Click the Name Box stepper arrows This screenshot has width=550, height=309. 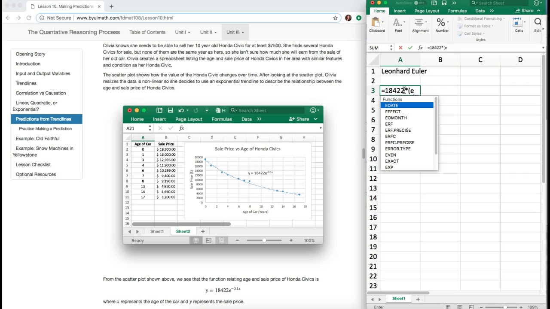point(391,48)
